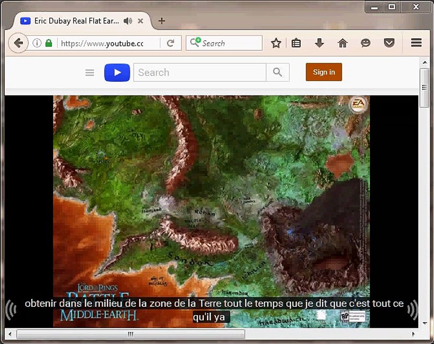
Task: Click the Sign in button
Action: (324, 72)
